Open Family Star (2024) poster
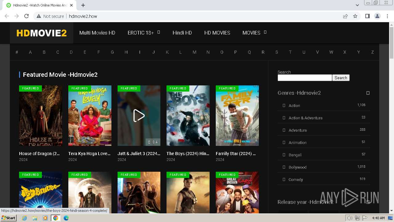394x222 pixels. pyautogui.click(x=237, y=116)
